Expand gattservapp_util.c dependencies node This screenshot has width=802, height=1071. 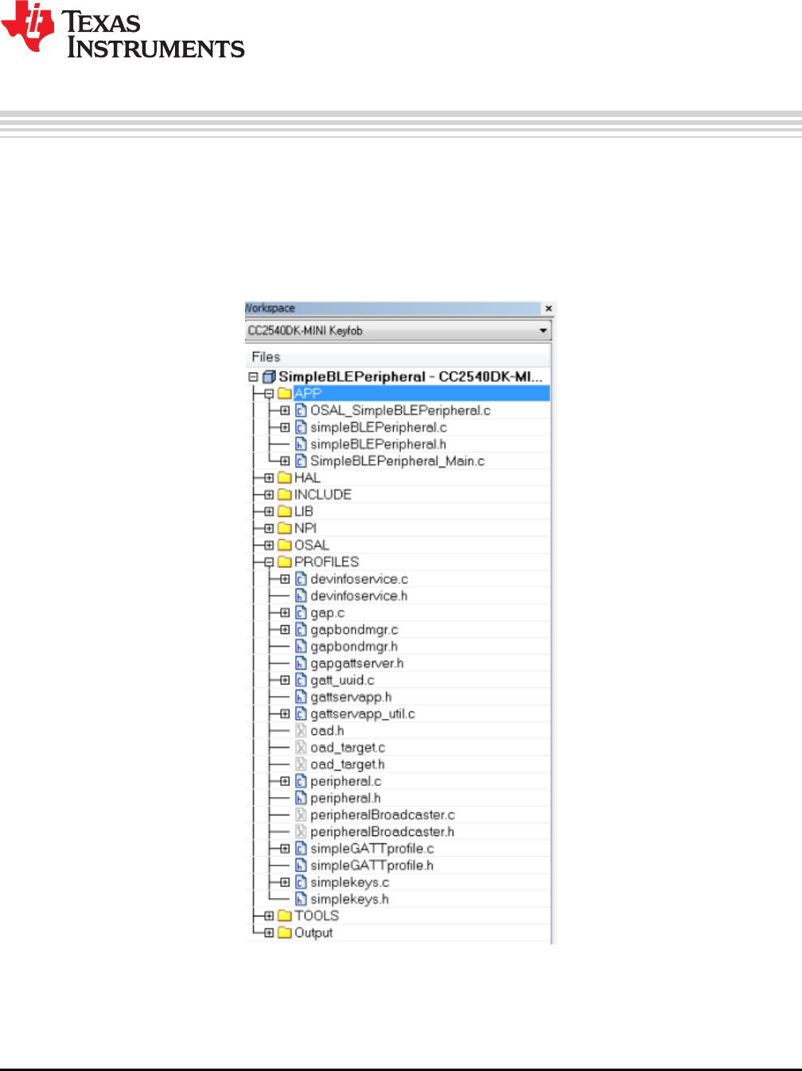pos(285,713)
